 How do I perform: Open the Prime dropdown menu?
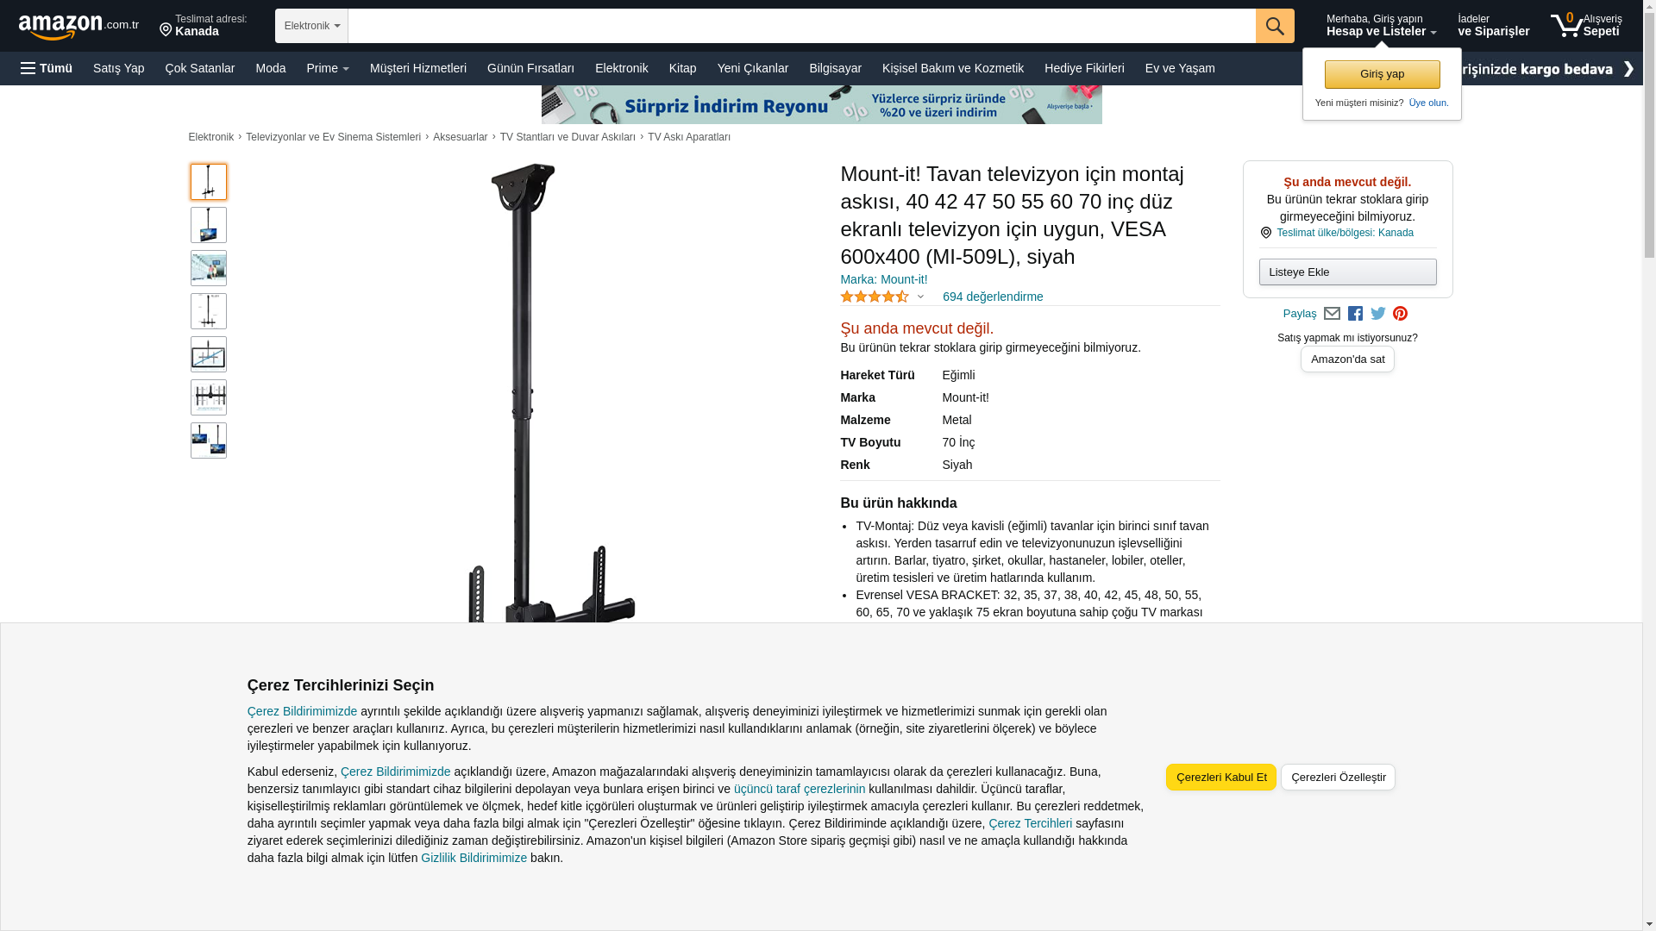pyautogui.click(x=328, y=68)
